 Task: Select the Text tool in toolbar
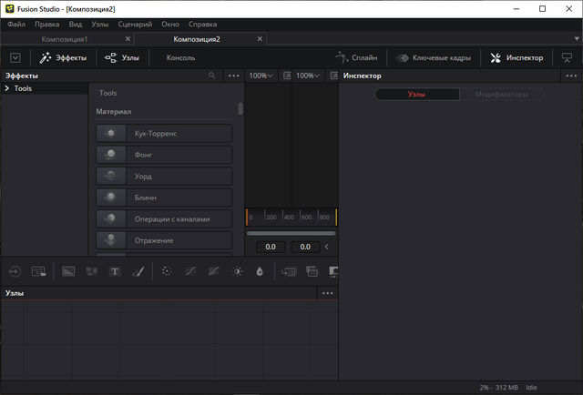(x=115, y=271)
